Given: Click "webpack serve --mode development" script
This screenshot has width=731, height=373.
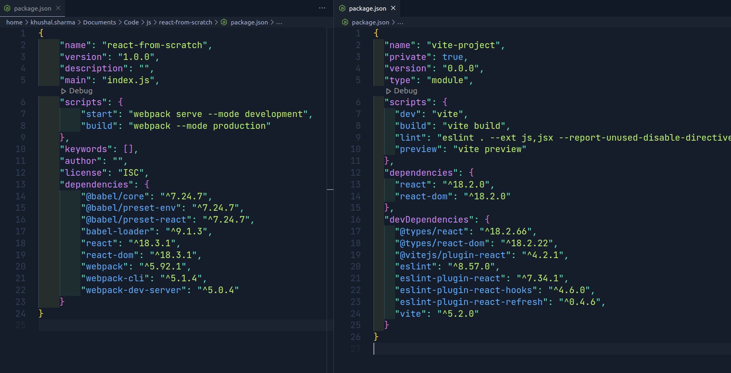Looking at the screenshot, I should coord(218,114).
